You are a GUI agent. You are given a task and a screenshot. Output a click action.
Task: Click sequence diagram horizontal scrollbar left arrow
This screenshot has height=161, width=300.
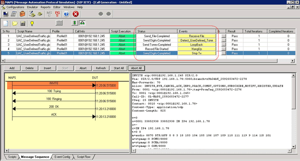[7, 151]
